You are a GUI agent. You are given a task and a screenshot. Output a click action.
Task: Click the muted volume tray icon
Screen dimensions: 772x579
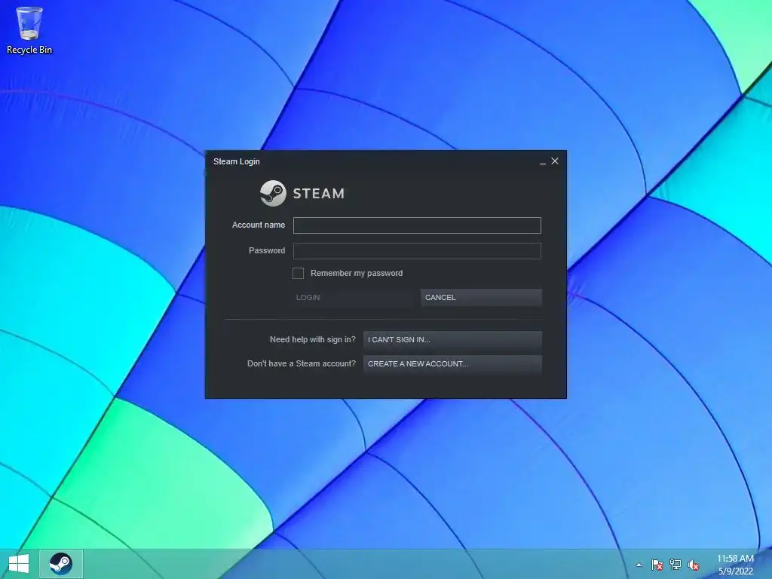[x=694, y=565]
